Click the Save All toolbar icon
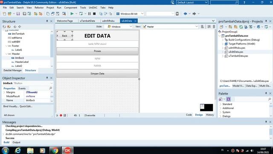Screen dimensions: 273x154 coord(24,14)
